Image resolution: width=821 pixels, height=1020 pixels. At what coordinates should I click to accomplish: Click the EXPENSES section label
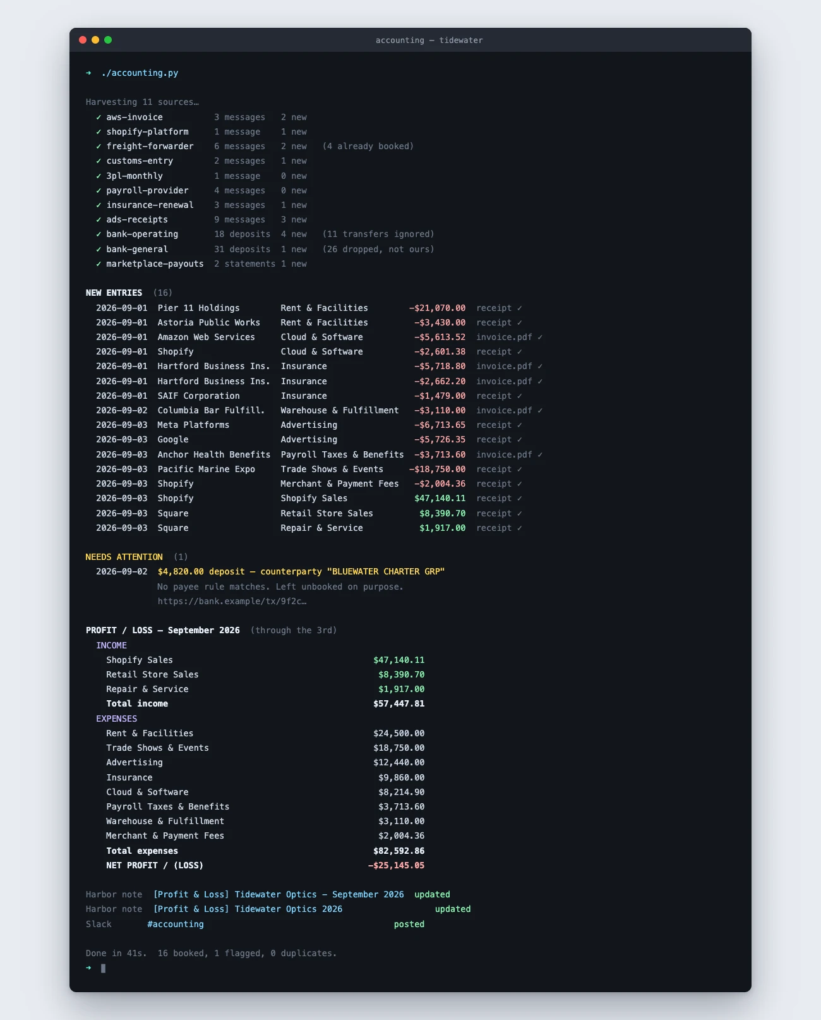pyautogui.click(x=116, y=719)
